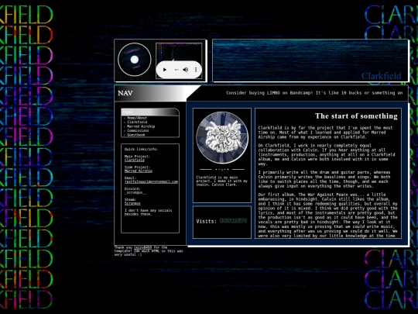Play the audio track
This screenshot has width=418, height=314.
pos(165,70)
